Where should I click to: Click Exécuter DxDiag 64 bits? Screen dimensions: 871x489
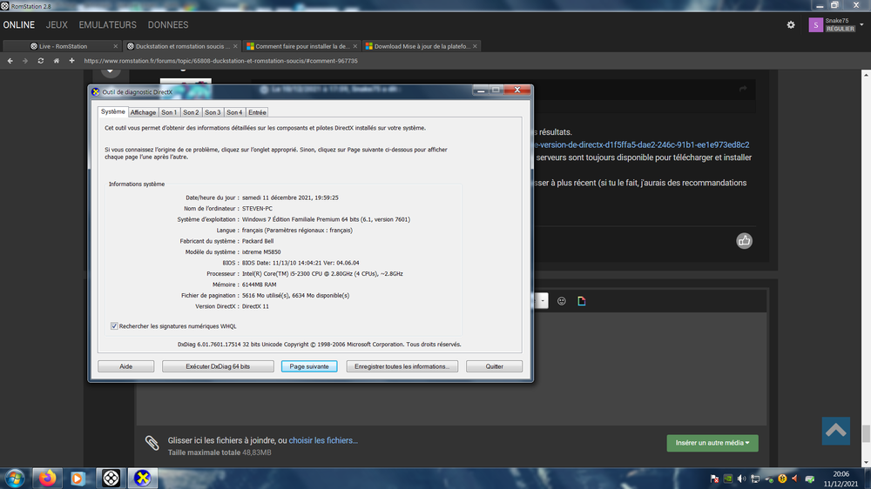click(218, 366)
